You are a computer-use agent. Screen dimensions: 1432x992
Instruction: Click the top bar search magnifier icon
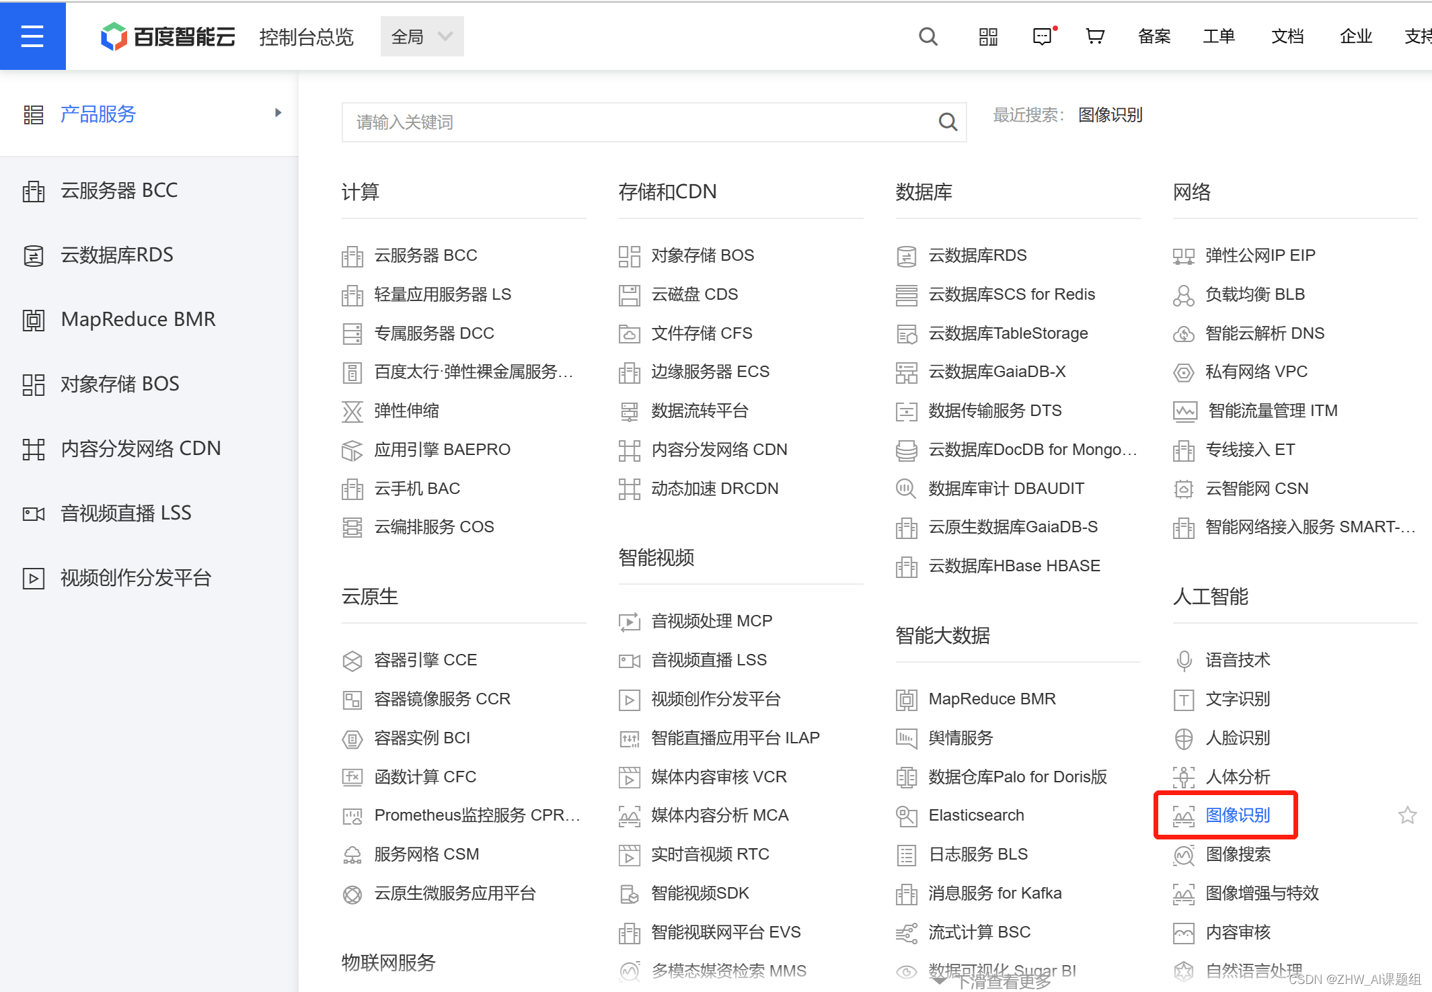tap(928, 36)
